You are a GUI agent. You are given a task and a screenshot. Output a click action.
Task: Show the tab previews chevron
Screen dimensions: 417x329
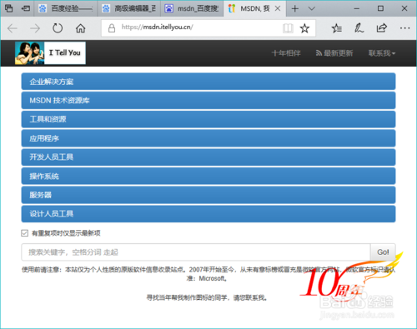312,9
